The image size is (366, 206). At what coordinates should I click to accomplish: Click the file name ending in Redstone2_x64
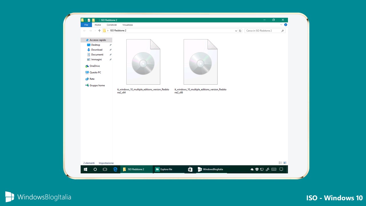pyautogui.click(x=143, y=91)
